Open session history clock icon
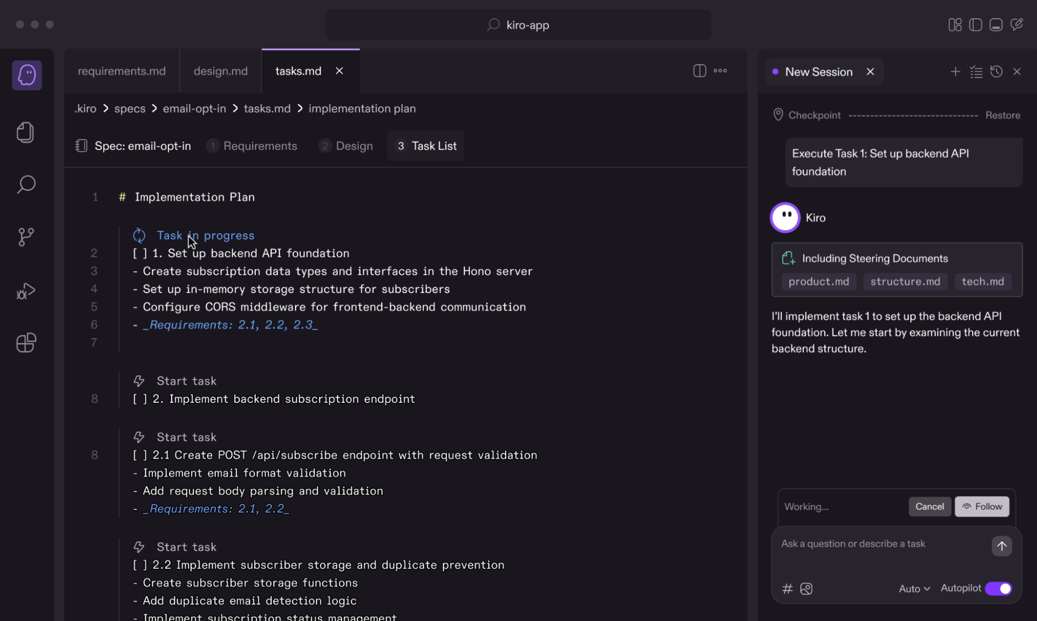 [996, 72]
